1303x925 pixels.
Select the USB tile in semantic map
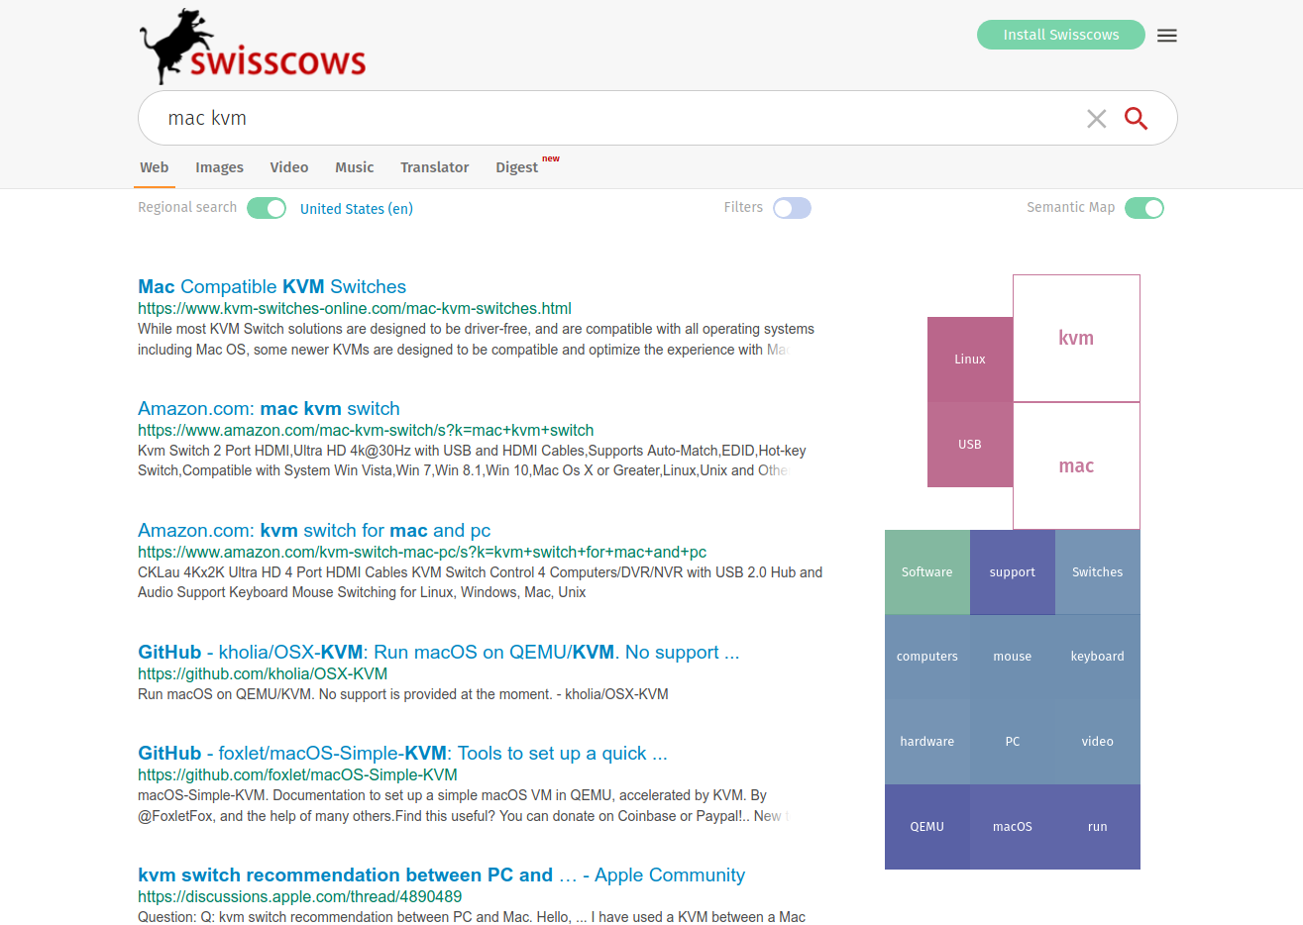click(x=970, y=445)
